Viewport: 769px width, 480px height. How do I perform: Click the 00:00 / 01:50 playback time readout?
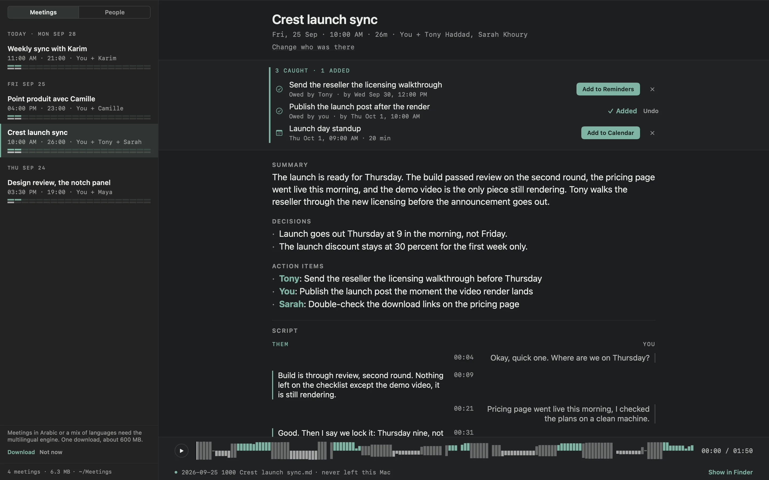[x=727, y=451]
